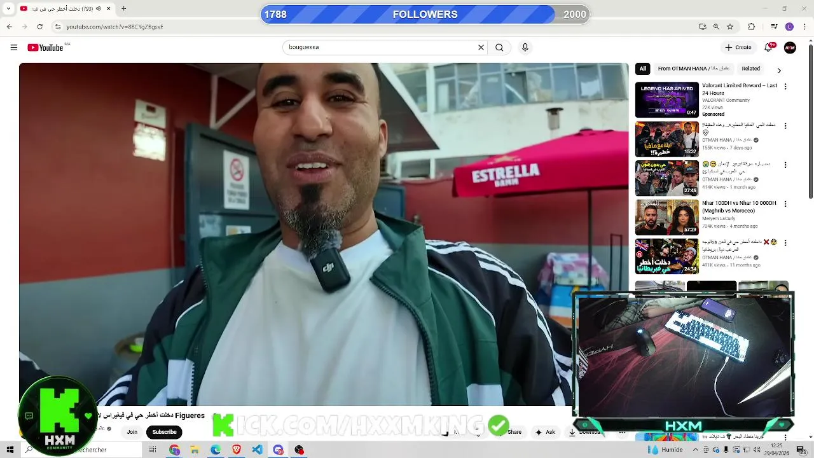Open install/cast icon in address bar
This screenshot has height=458, width=814.
pyautogui.click(x=702, y=27)
